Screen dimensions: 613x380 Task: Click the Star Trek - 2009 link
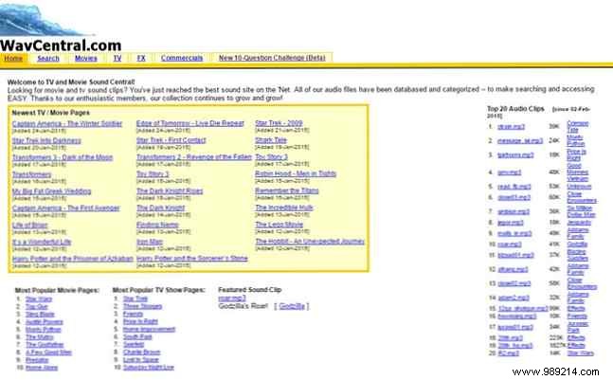pos(279,123)
